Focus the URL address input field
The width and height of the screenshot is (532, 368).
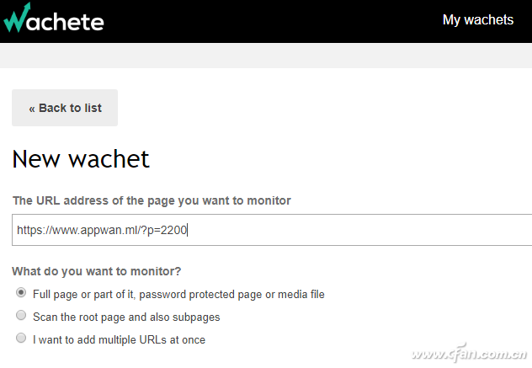pos(272,230)
